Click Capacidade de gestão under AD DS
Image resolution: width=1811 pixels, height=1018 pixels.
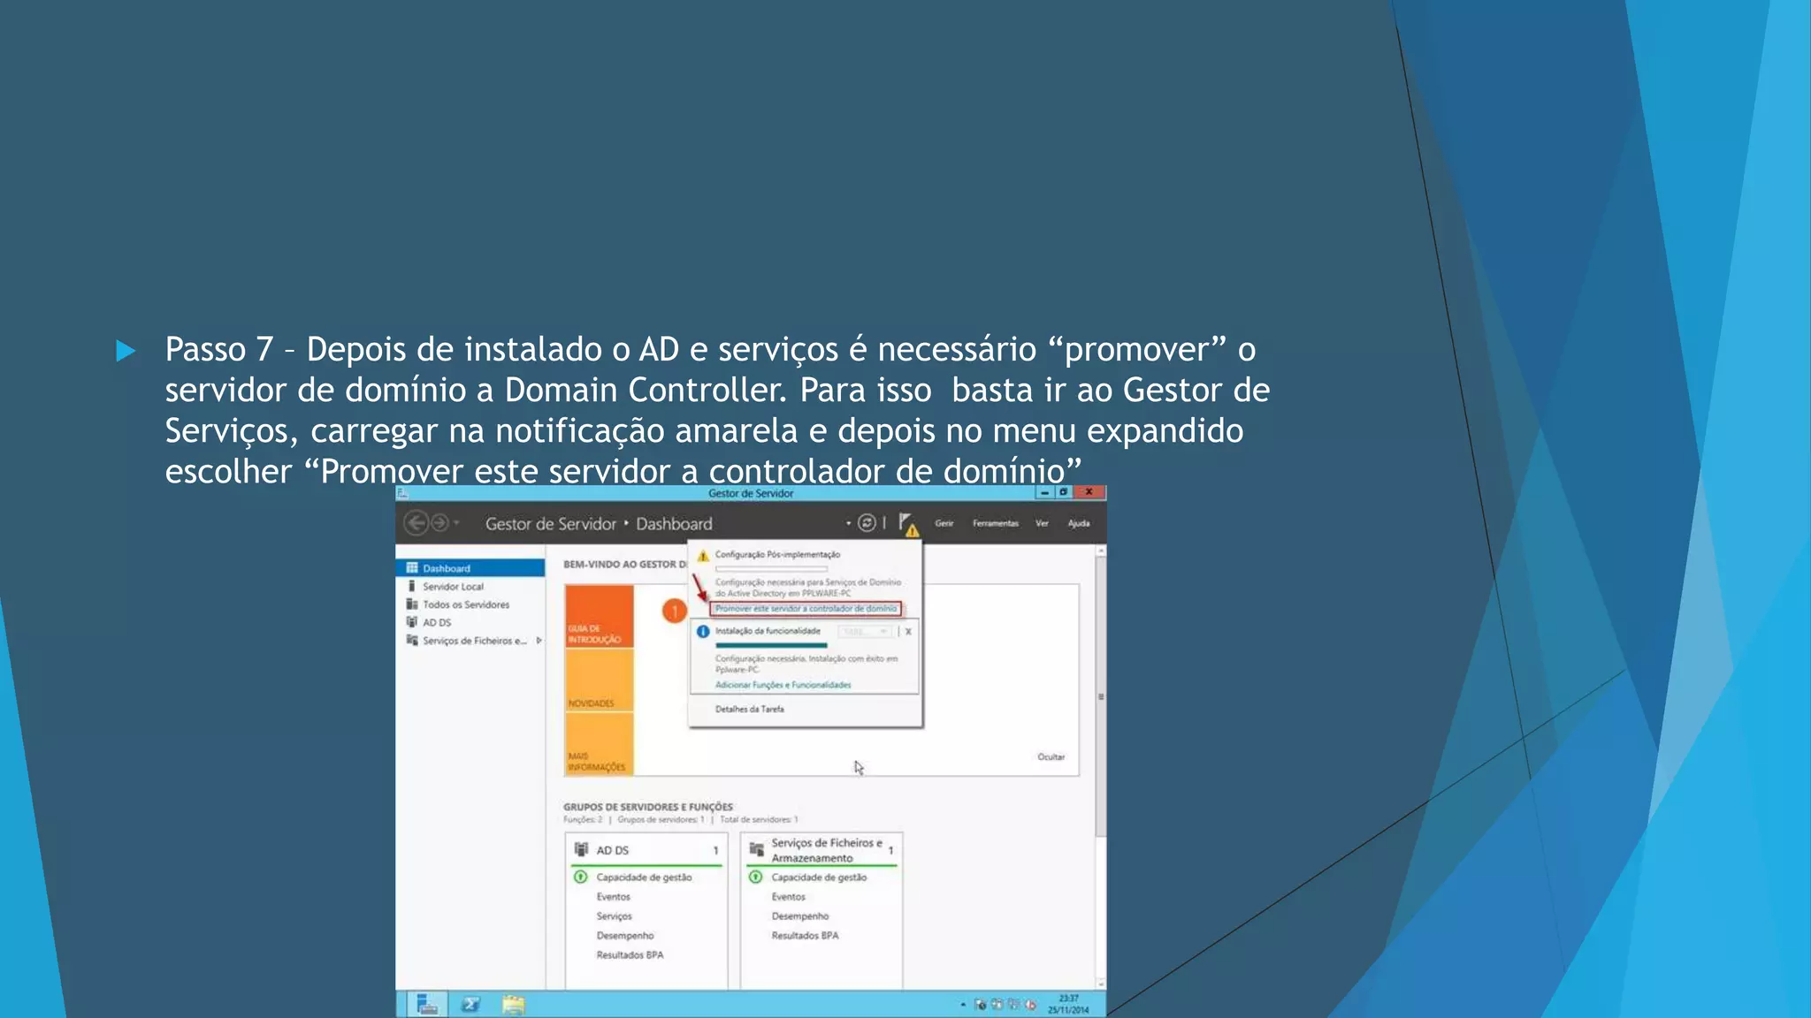[x=644, y=877]
